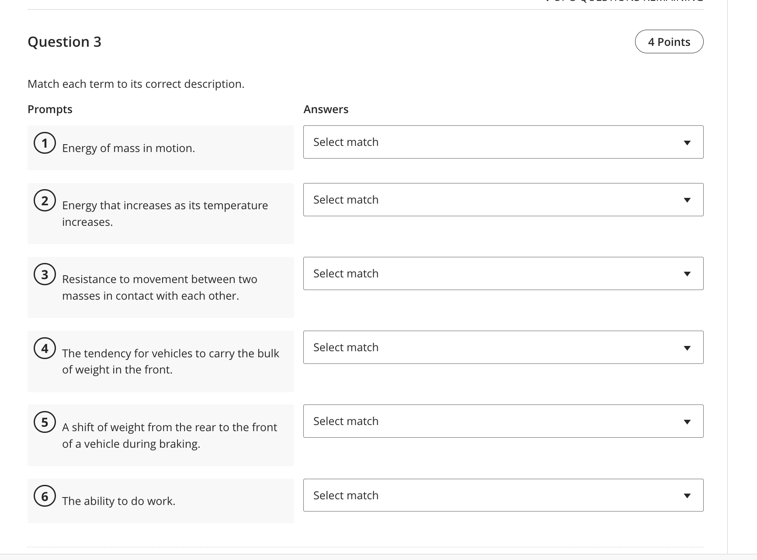Open dropdown for 'shift of weight from the rear'
Screen dimensions: 757x560
[x=503, y=421]
